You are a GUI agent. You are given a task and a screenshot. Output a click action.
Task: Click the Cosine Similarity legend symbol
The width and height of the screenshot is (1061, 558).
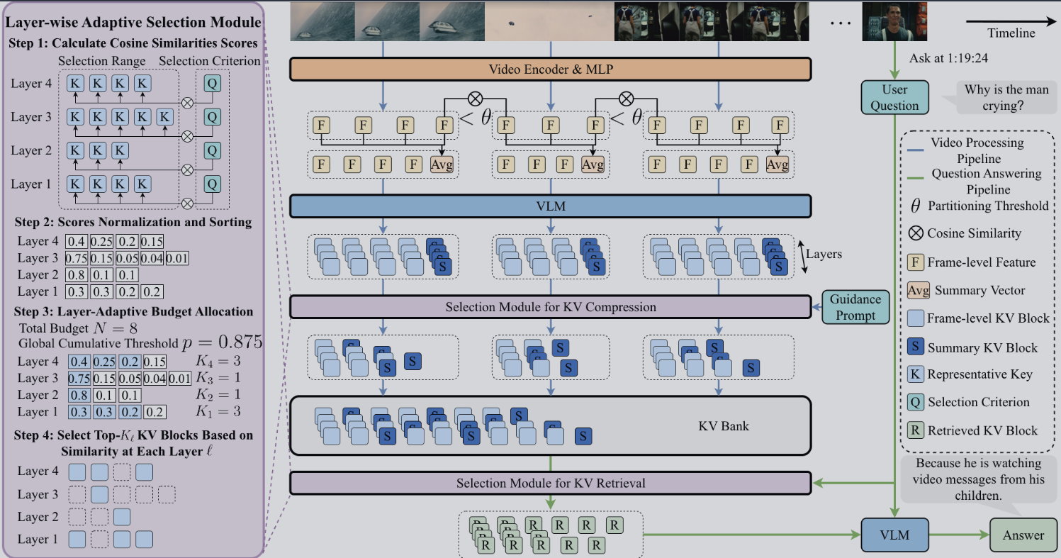916,233
